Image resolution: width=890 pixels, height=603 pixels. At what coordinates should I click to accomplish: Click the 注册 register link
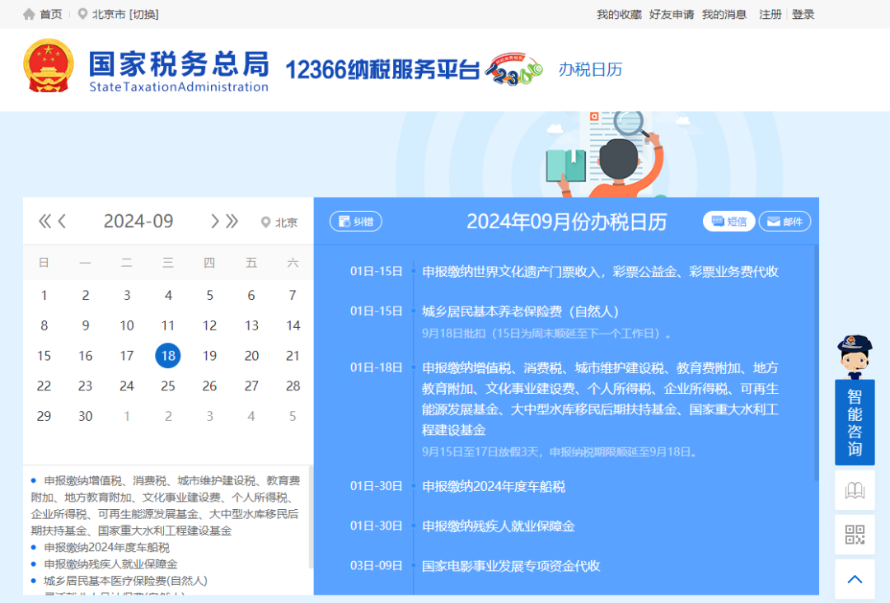point(769,13)
